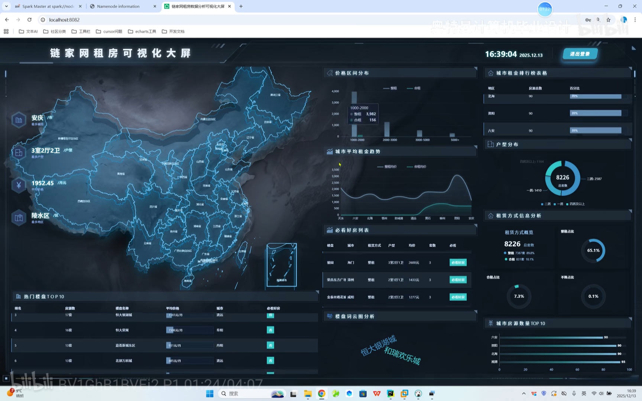Open the Windows Start menu
This screenshot has height=401, width=642.
click(210, 394)
